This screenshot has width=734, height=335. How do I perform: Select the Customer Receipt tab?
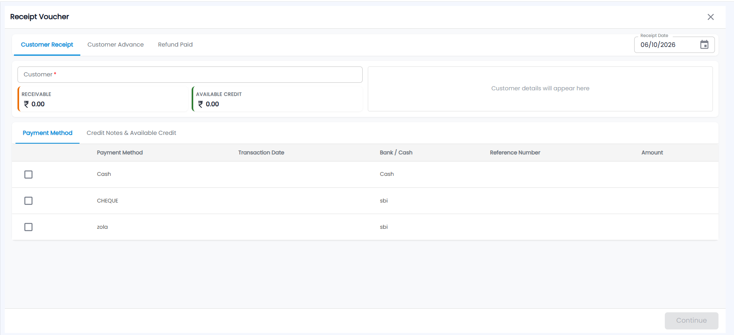(47, 45)
